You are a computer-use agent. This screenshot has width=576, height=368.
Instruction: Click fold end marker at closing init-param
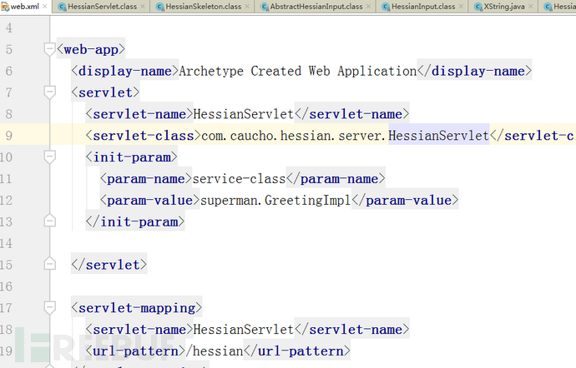(50, 221)
